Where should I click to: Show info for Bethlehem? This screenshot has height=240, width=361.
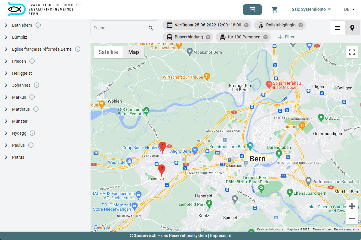click(38, 25)
